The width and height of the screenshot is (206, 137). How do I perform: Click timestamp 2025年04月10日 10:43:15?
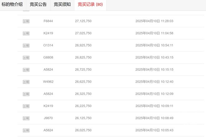(154, 57)
